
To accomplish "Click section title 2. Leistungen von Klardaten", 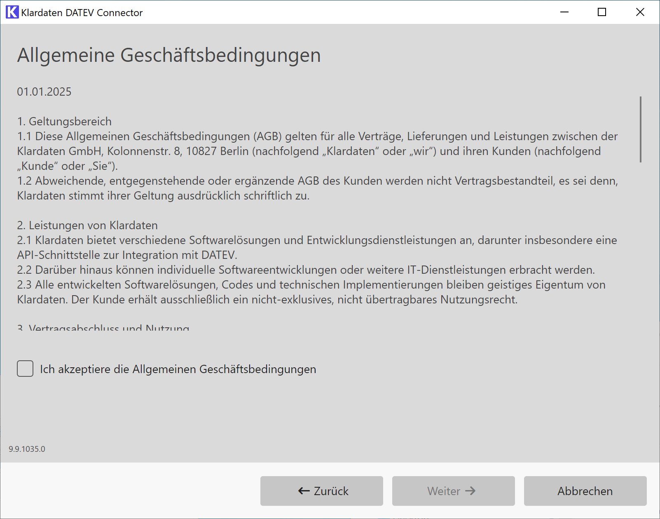I will [x=87, y=225].
